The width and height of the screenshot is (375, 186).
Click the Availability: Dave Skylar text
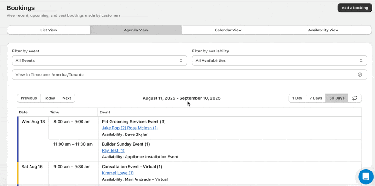point(125,134)
